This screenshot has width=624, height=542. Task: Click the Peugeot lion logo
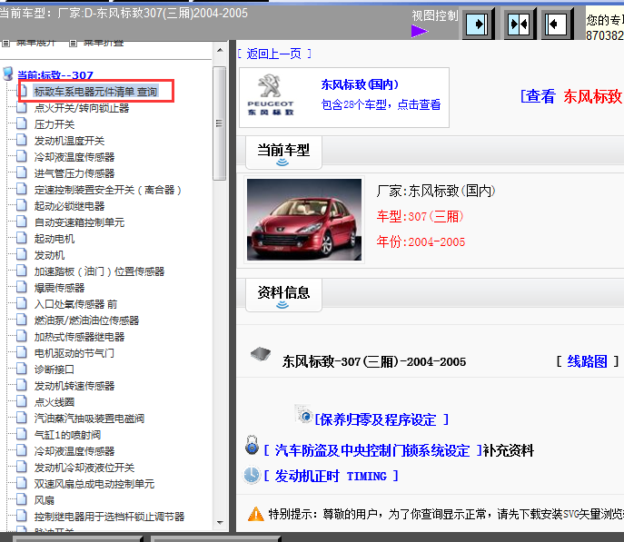(x=270, y=85)
